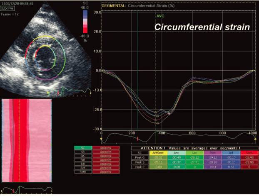259x196 pixels.
Task: Click the yellow ECG marker under ultrasound image
Action: click(x=48, y=93)
